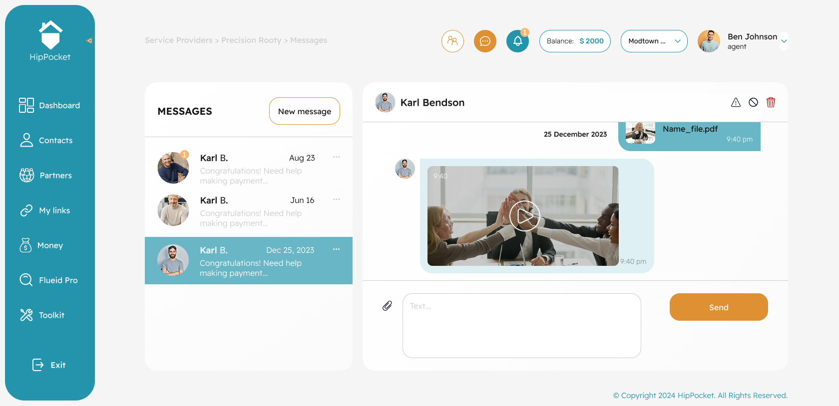Report the conversation with the warning icon
Screen dimensions: 839x406
click(736, 102)
